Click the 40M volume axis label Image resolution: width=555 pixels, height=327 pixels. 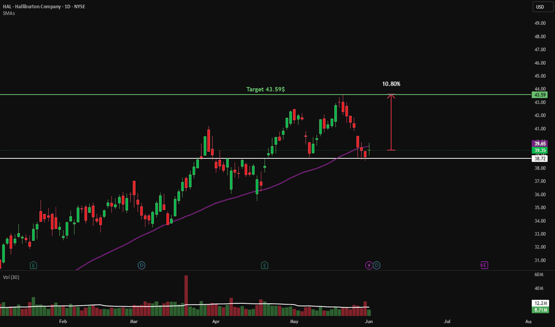[539, 288]
